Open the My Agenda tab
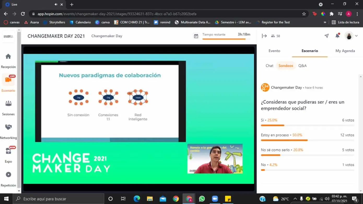 [x=345, y=51]
